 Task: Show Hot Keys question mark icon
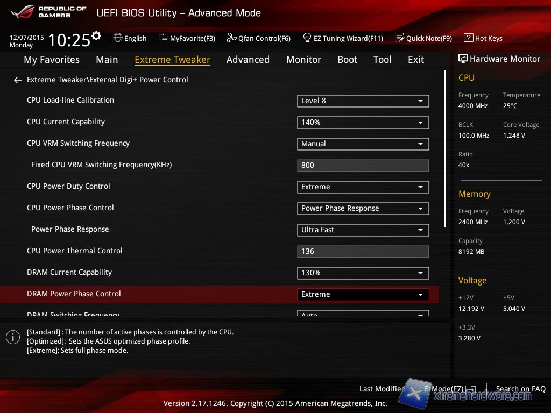[468, 38]
